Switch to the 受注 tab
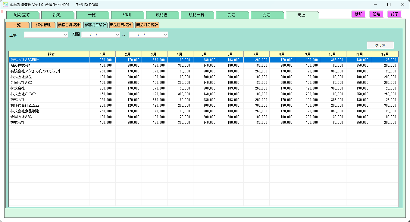 tap(232, 15)
